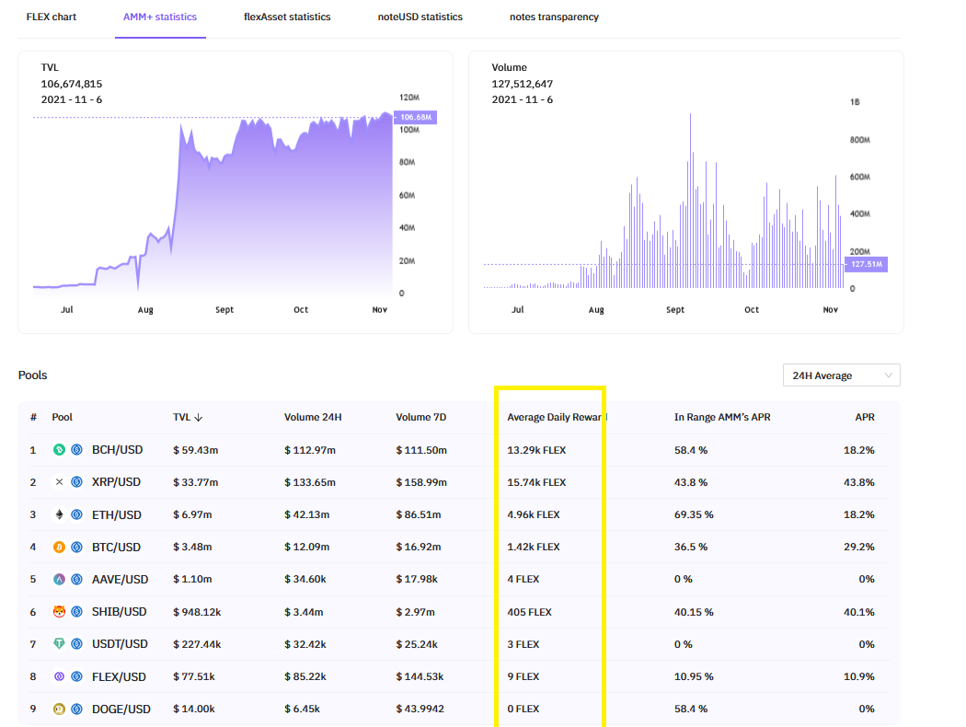Image resolution: width=966 pixels, height=727 pixels.
Task: Click the 106.68M TVL chart marker
Action: 415,117
